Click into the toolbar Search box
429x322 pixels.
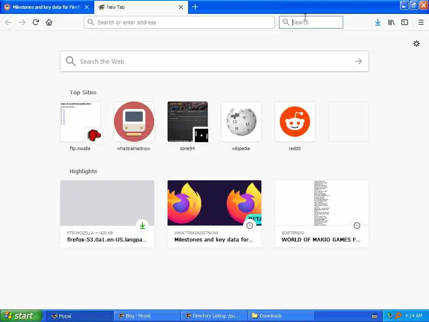[311, 22]
